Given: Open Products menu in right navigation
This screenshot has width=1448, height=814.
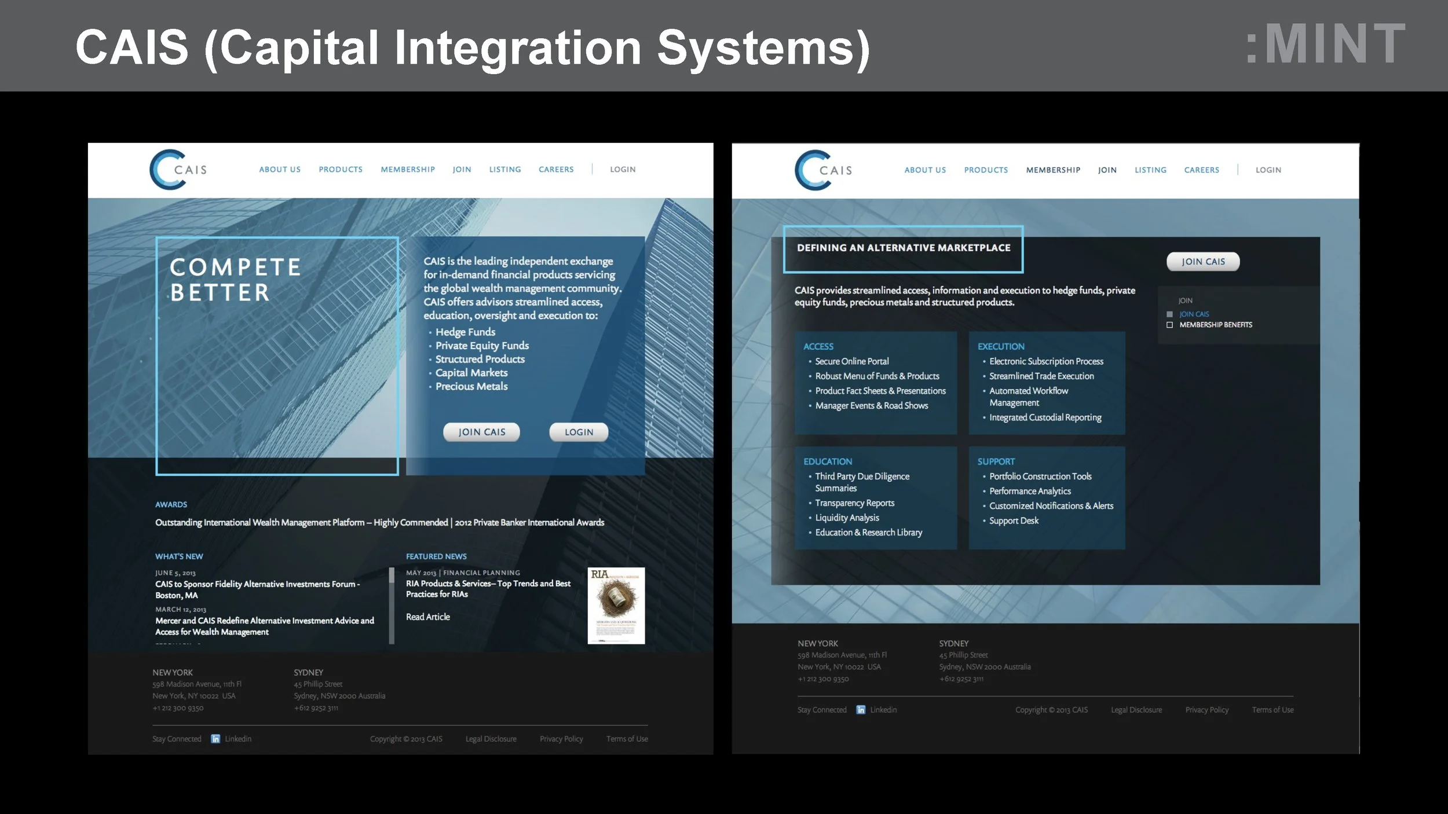Looking at the screenshot, I should 986,170.
